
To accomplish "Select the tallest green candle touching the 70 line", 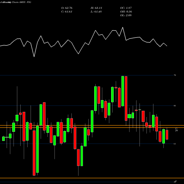I will click(x=123, y=91).
